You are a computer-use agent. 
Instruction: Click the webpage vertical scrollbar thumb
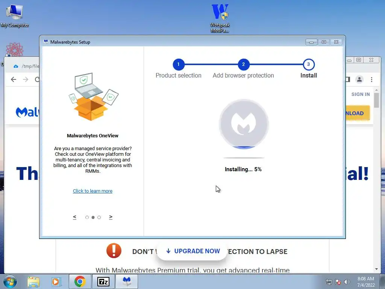tap(376, 100)
